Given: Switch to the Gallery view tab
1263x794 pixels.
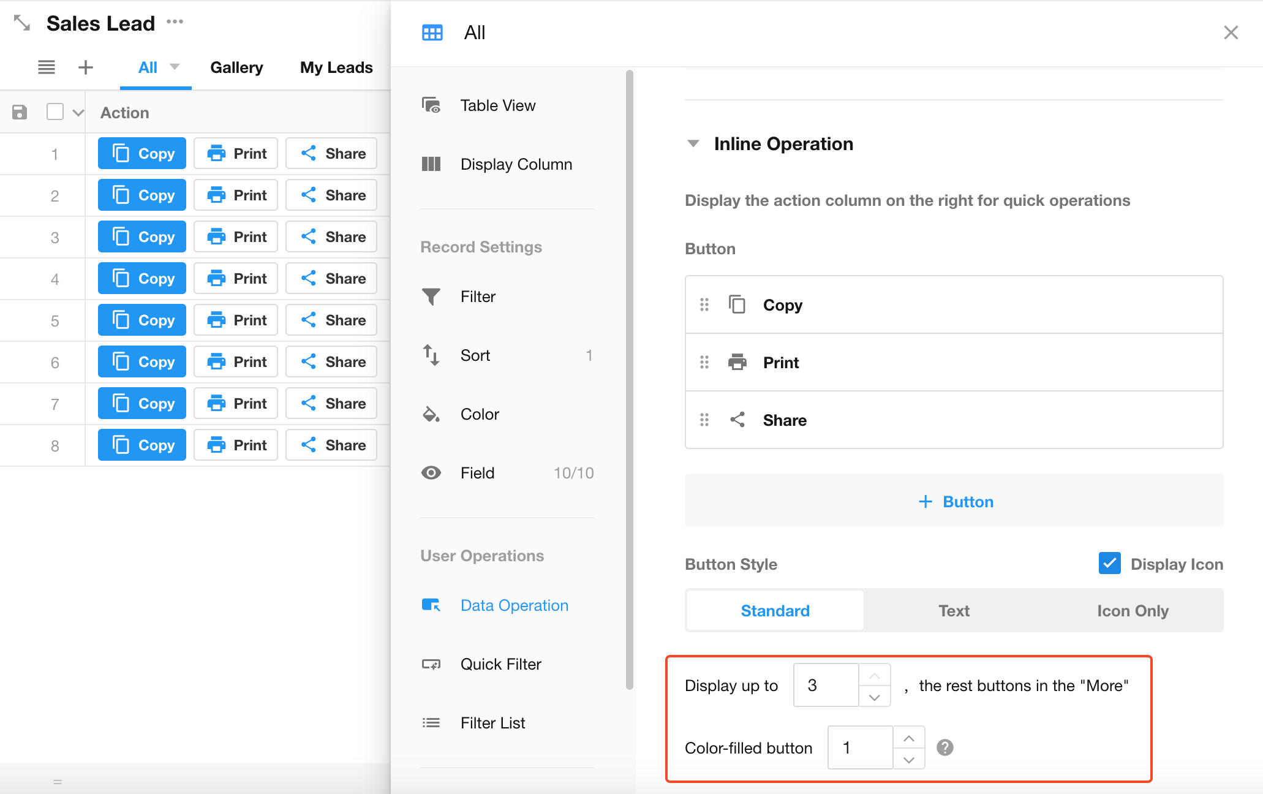Looking at the screenshot, I should [236, 67].
